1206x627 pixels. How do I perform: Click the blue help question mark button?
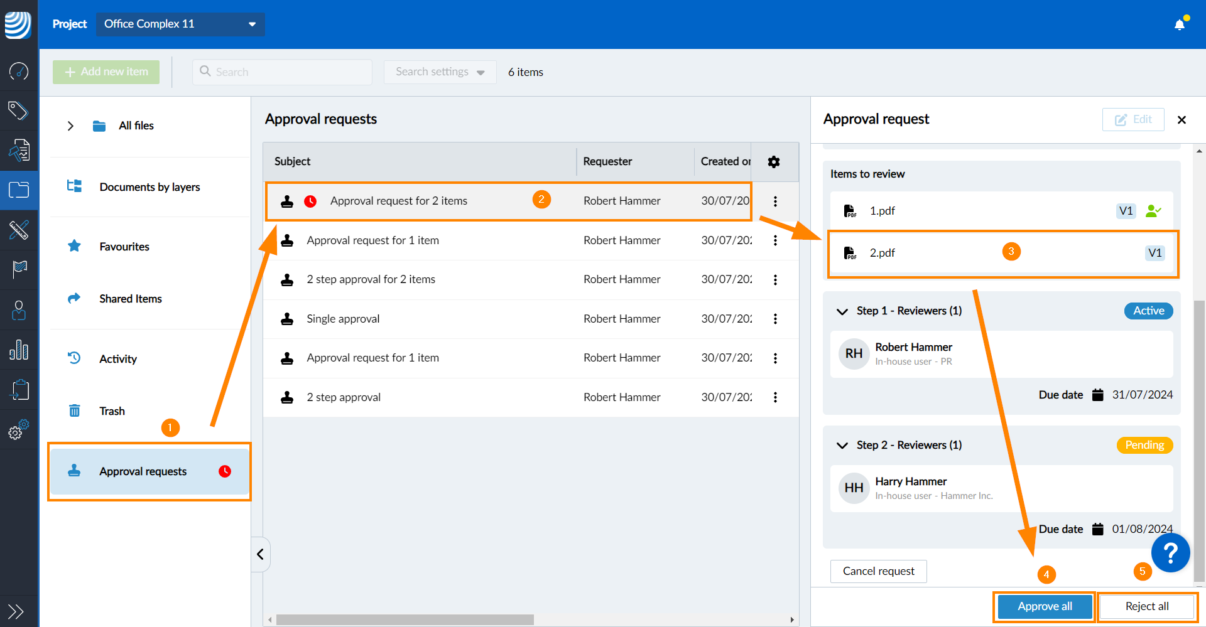1170,553
